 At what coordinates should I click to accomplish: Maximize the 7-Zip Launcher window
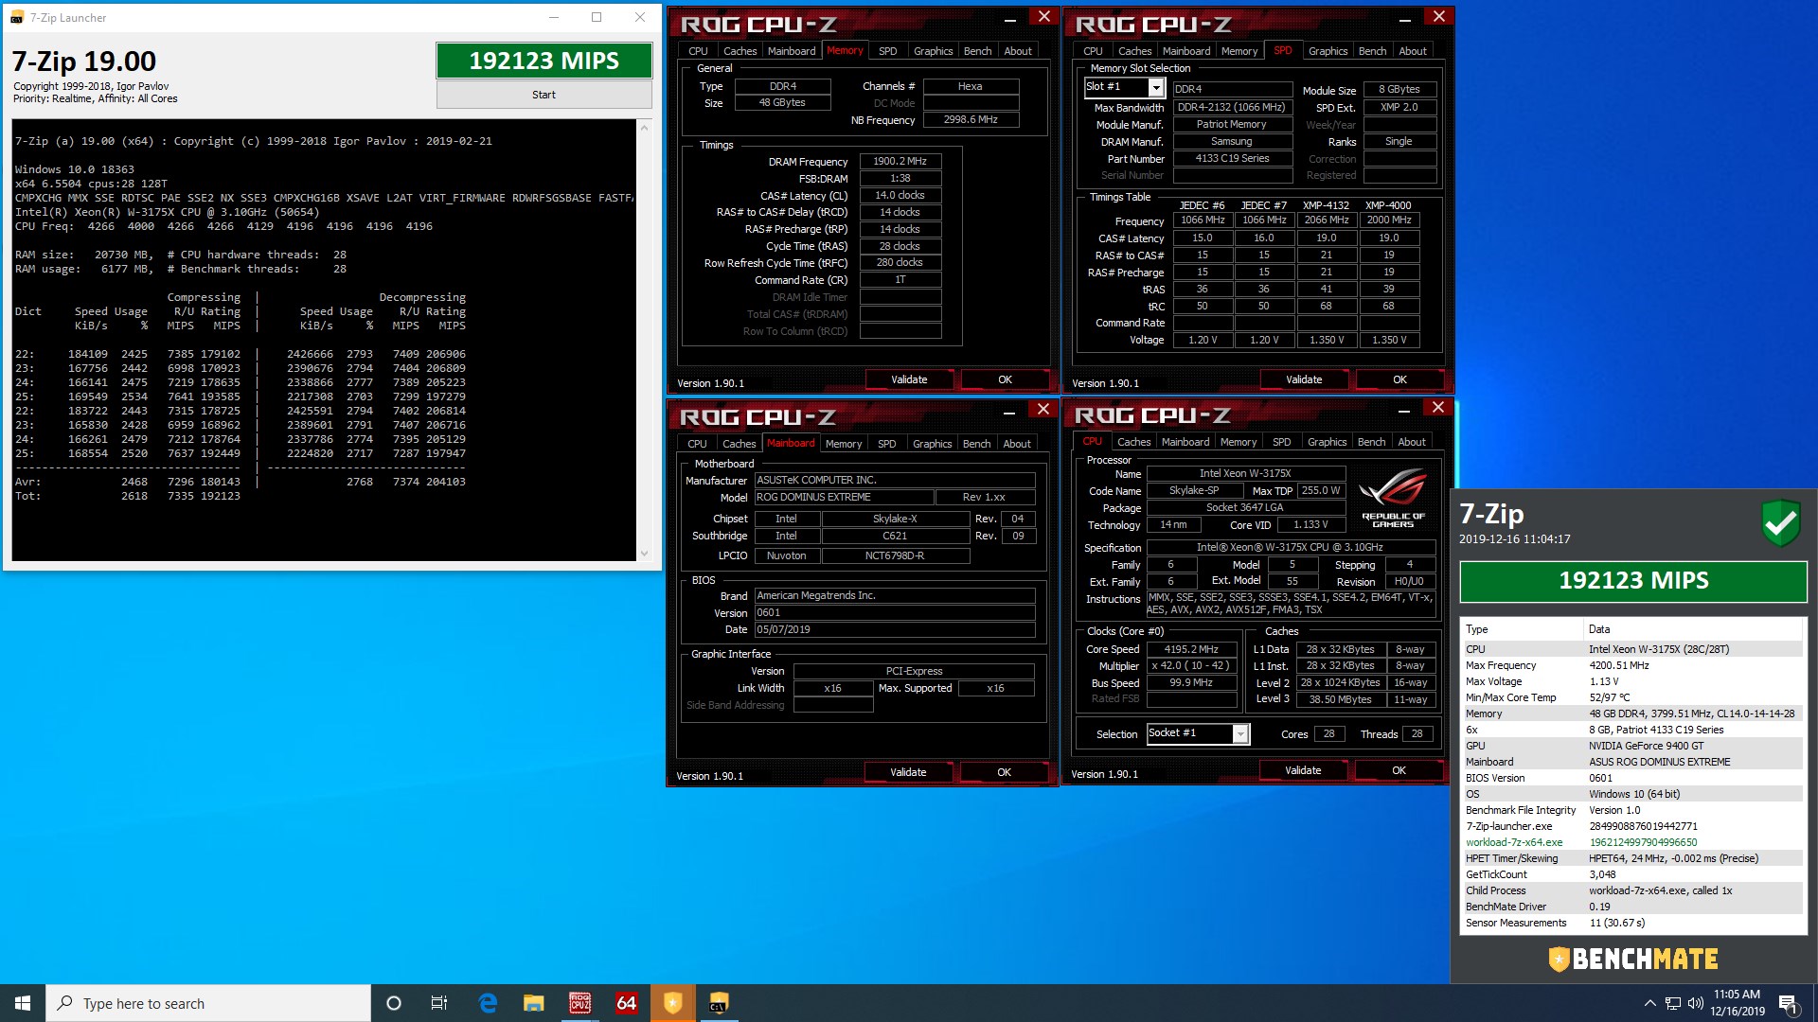coord(597,17)
